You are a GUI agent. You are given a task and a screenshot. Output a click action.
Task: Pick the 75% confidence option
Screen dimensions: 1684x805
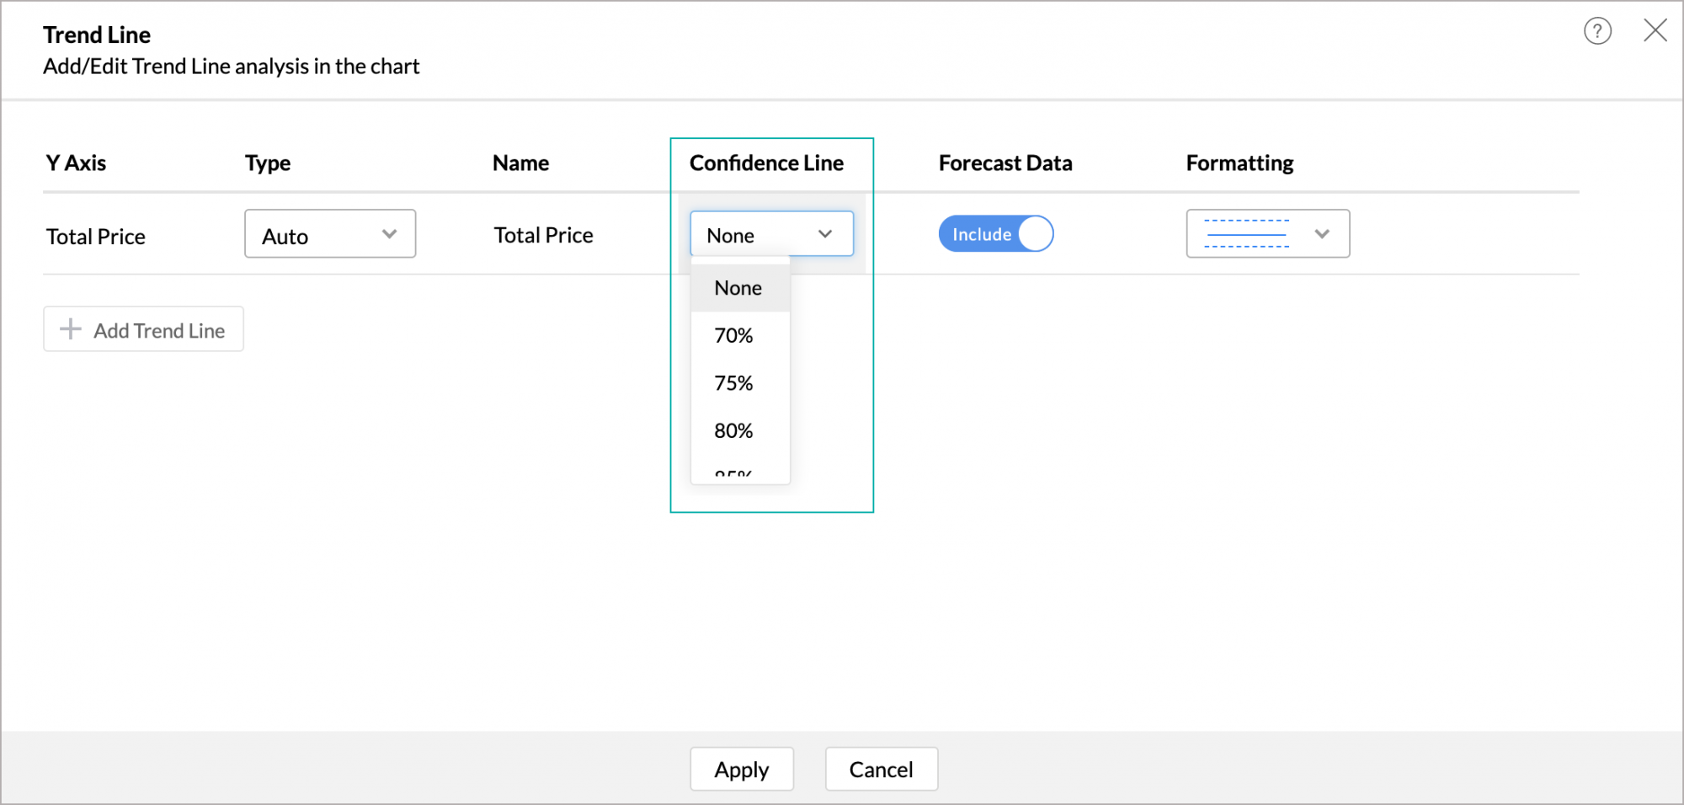point(733,383)
